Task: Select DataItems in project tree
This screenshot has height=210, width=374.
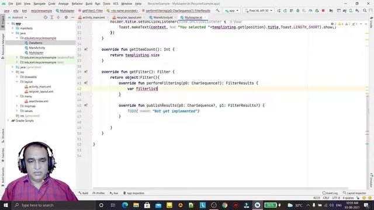Action: pyautogui.click(x=36, y=43)
